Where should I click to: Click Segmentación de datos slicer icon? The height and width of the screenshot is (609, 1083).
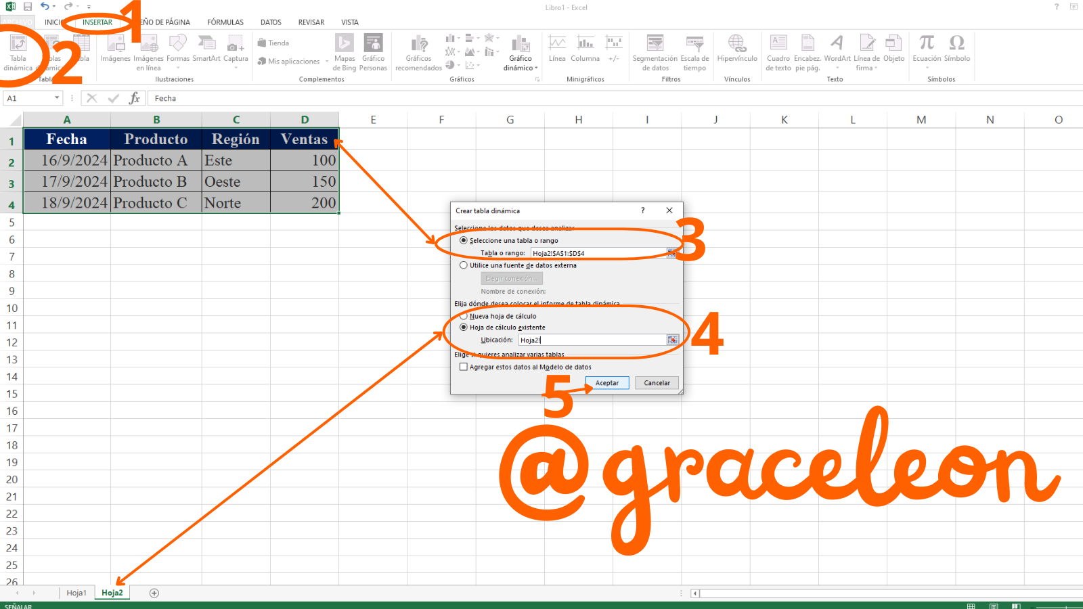[655, 53]
